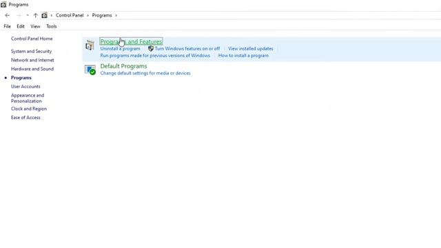Open the View menu
The width and height of the screenshot is (441, 248).
pyautogui.click(x=35, y=26)
